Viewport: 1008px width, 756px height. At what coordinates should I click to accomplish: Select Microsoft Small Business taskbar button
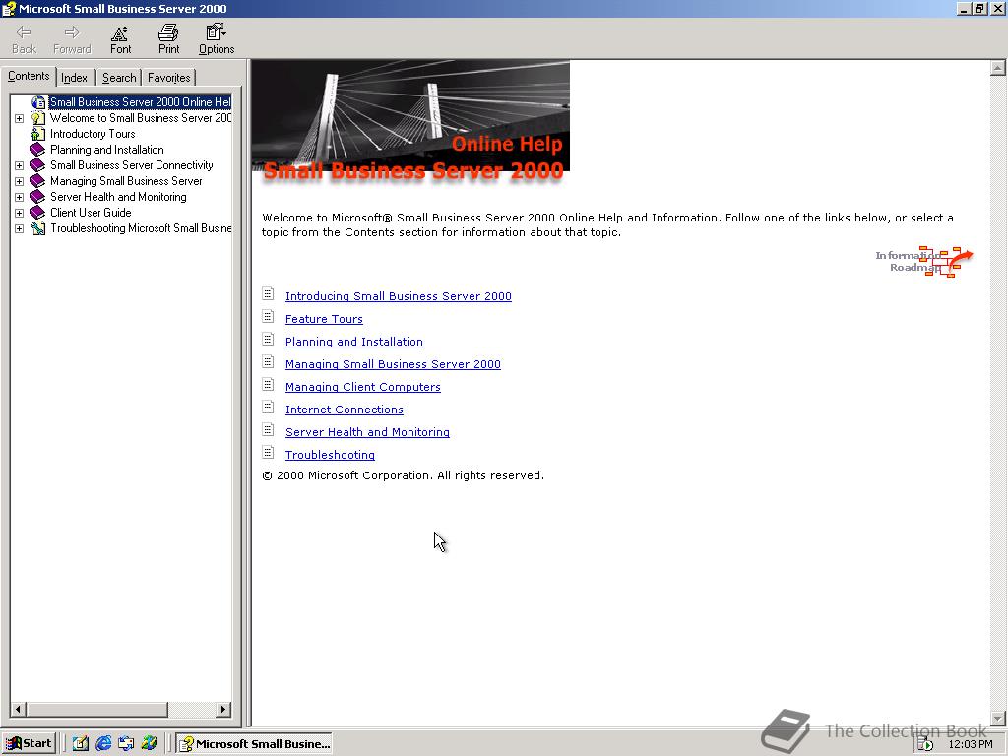[255, 744]
